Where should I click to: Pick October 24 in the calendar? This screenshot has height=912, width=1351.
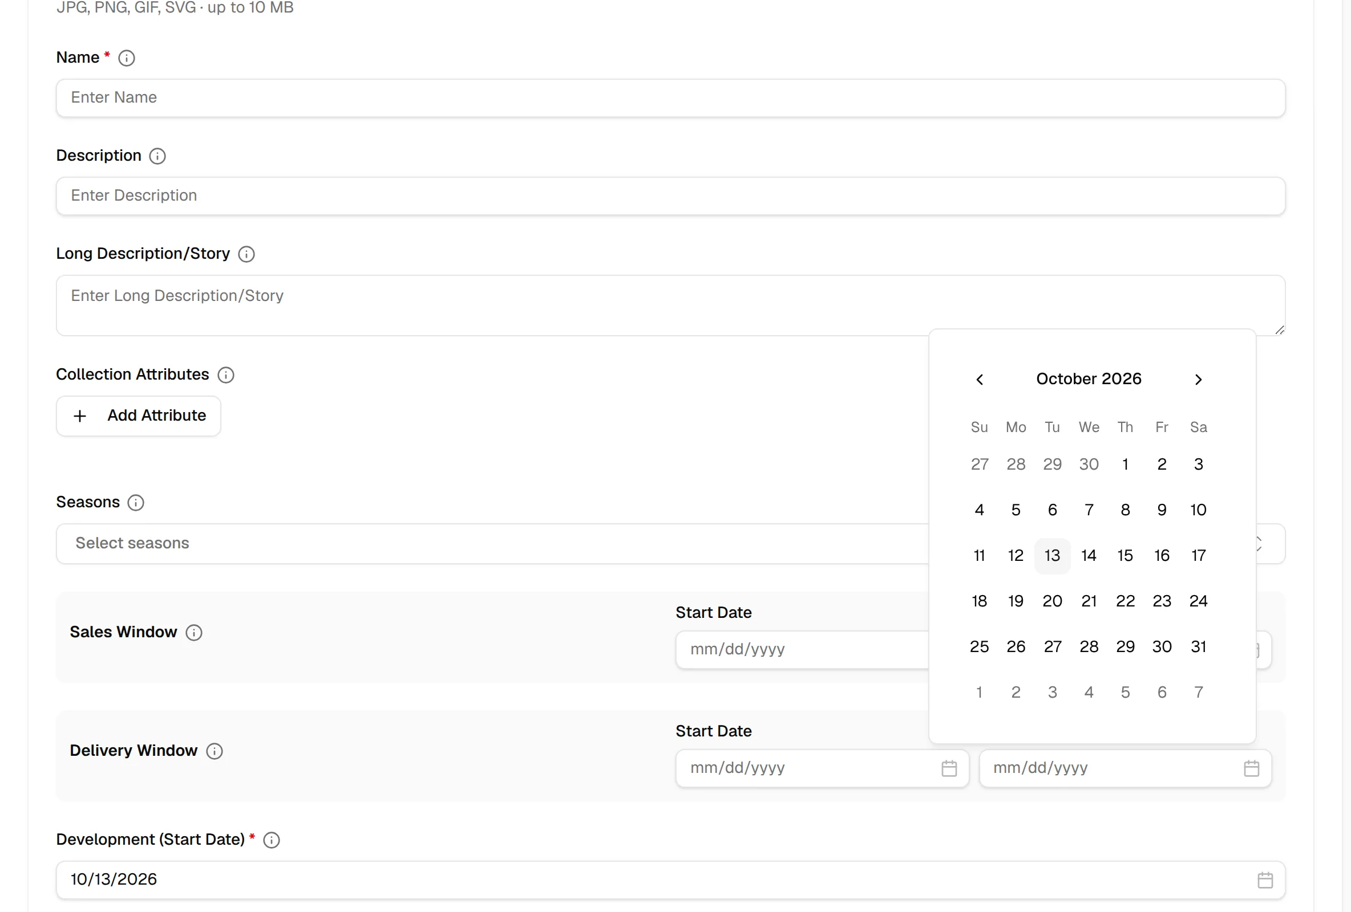pyautogui.click(x=1198, y=601)
